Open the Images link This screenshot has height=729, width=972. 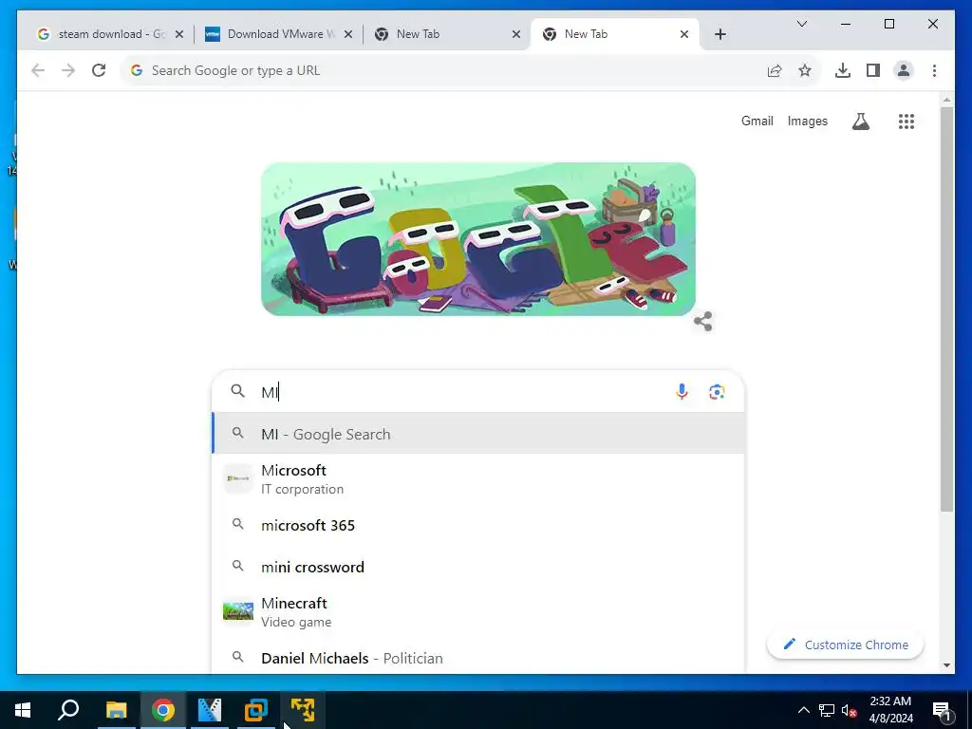(807, 121)
